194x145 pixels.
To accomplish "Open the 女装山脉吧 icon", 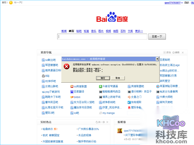I will pos(43,86).
